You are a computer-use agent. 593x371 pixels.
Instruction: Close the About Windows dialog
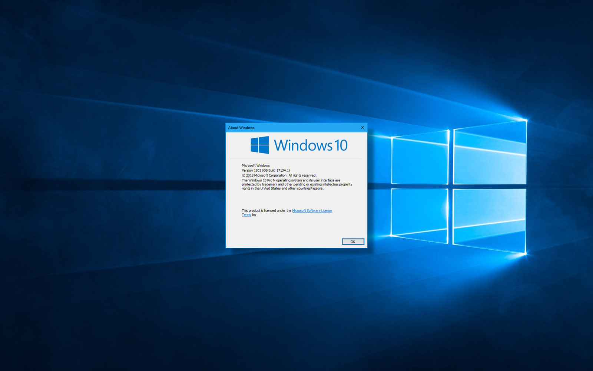[362, 127]
